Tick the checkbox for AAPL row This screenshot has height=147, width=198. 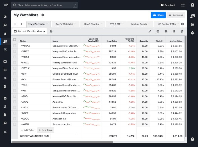(x=15, y=102)
